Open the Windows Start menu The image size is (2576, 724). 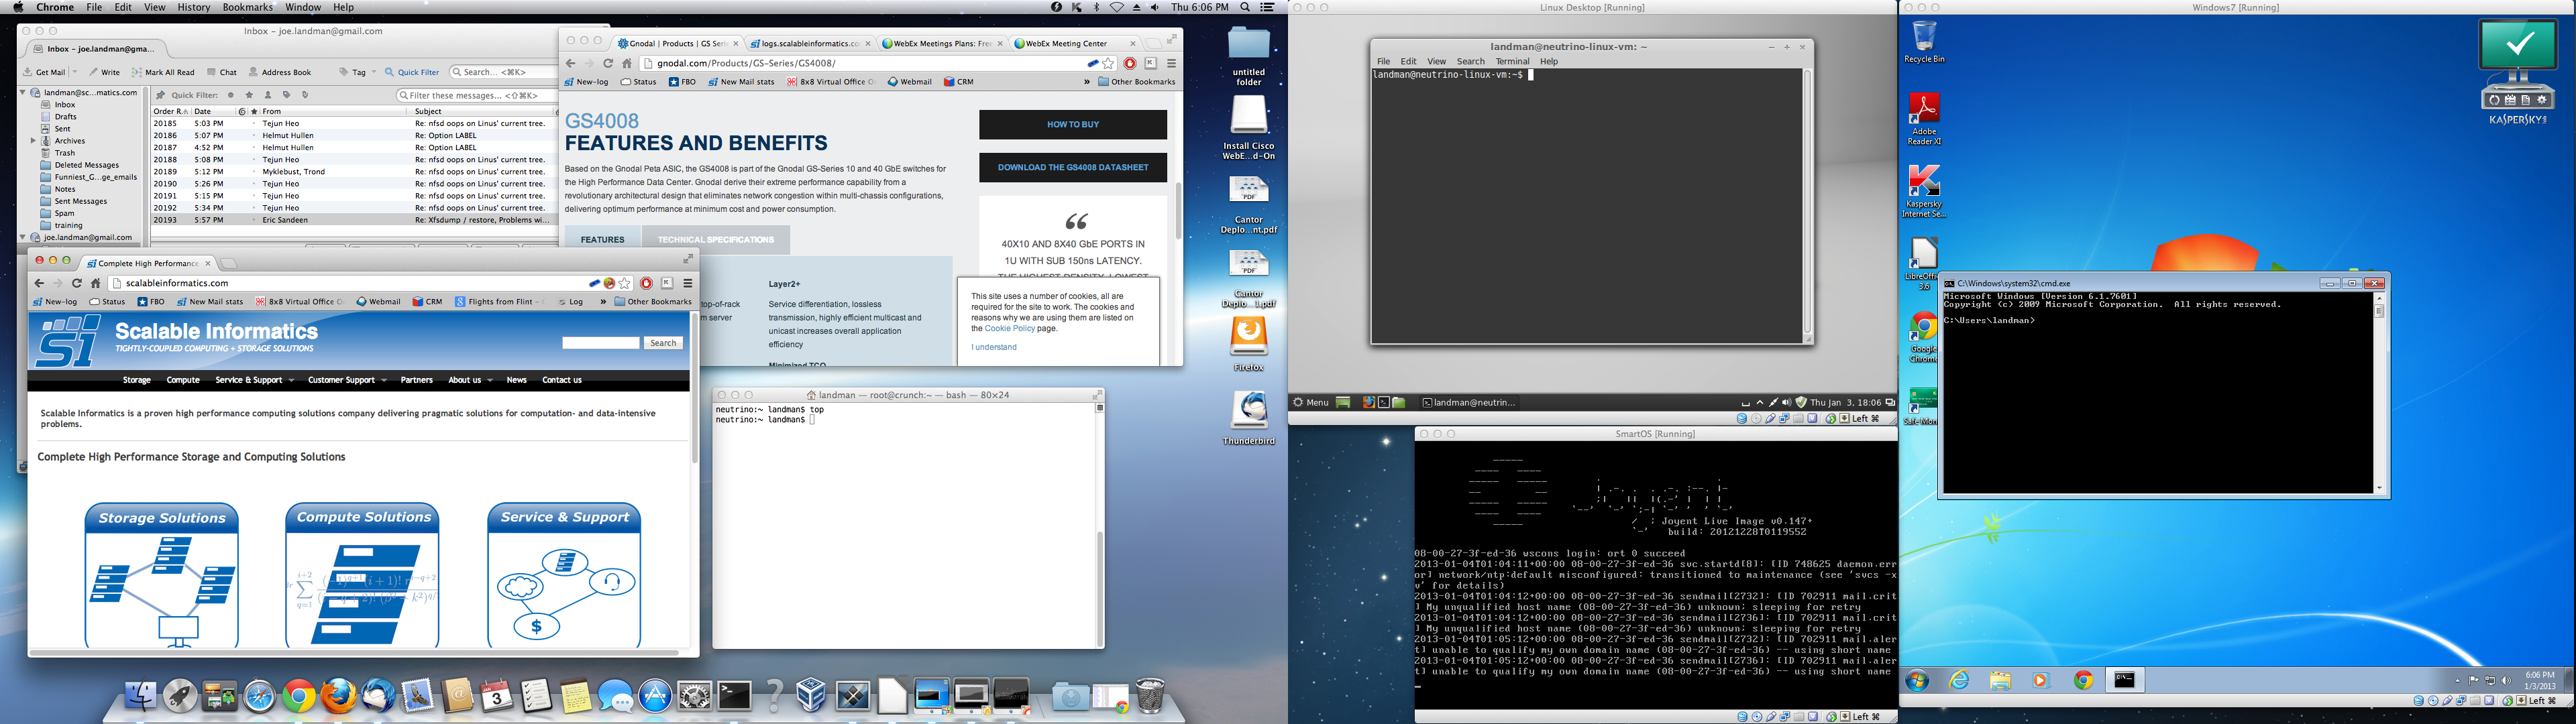click(1917, 681)
